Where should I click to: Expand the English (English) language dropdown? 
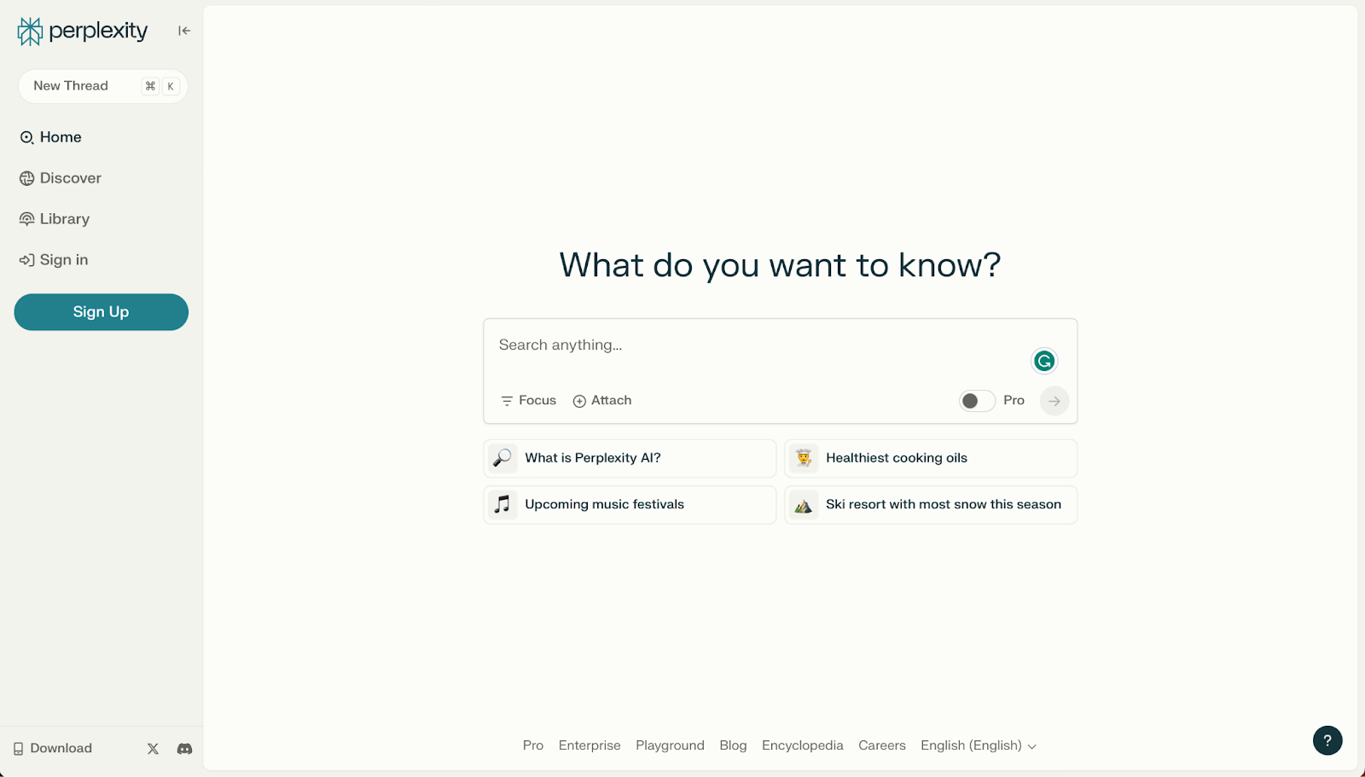[979, 745]
